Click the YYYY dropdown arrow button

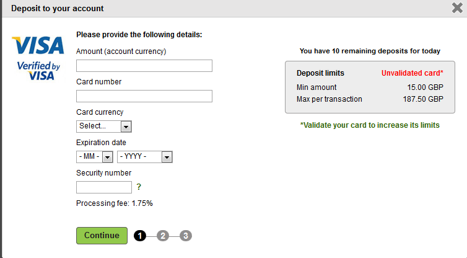click(167, 157)
